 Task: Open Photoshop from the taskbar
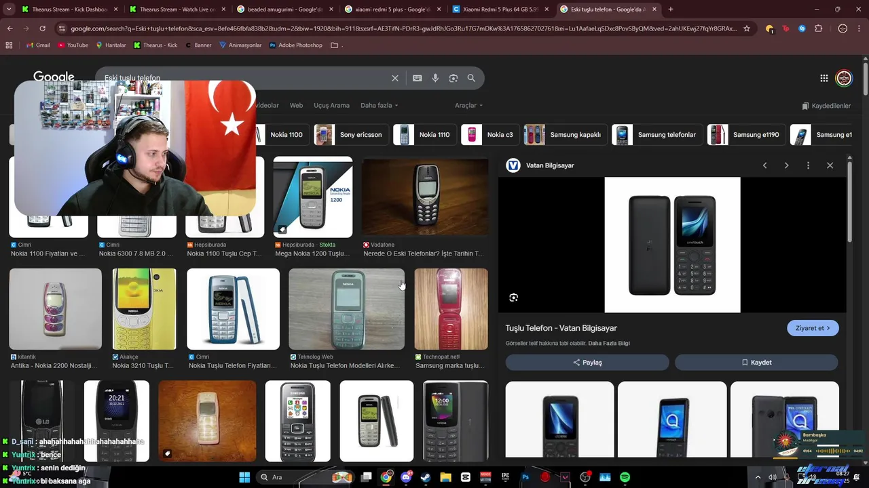(525, 477)
